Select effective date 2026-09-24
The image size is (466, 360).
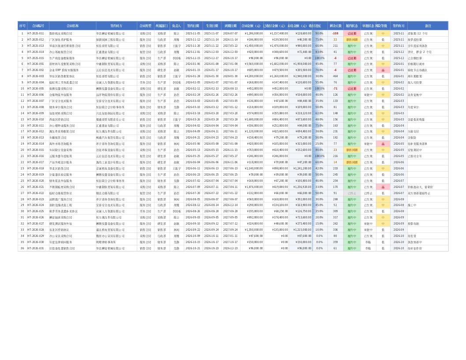click(x=211, y=230)
